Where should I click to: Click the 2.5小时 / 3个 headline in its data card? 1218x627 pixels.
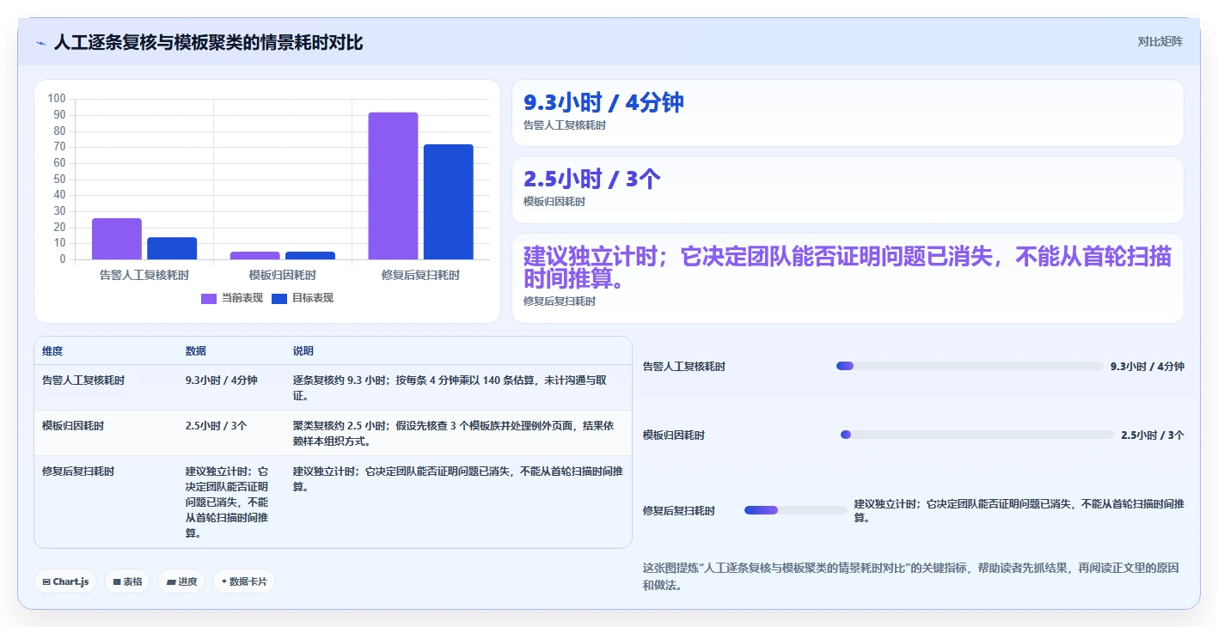tap(592, 179)
